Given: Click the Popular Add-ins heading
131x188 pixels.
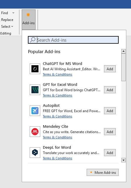Looking at the screenshot, I should pos(44,52).
